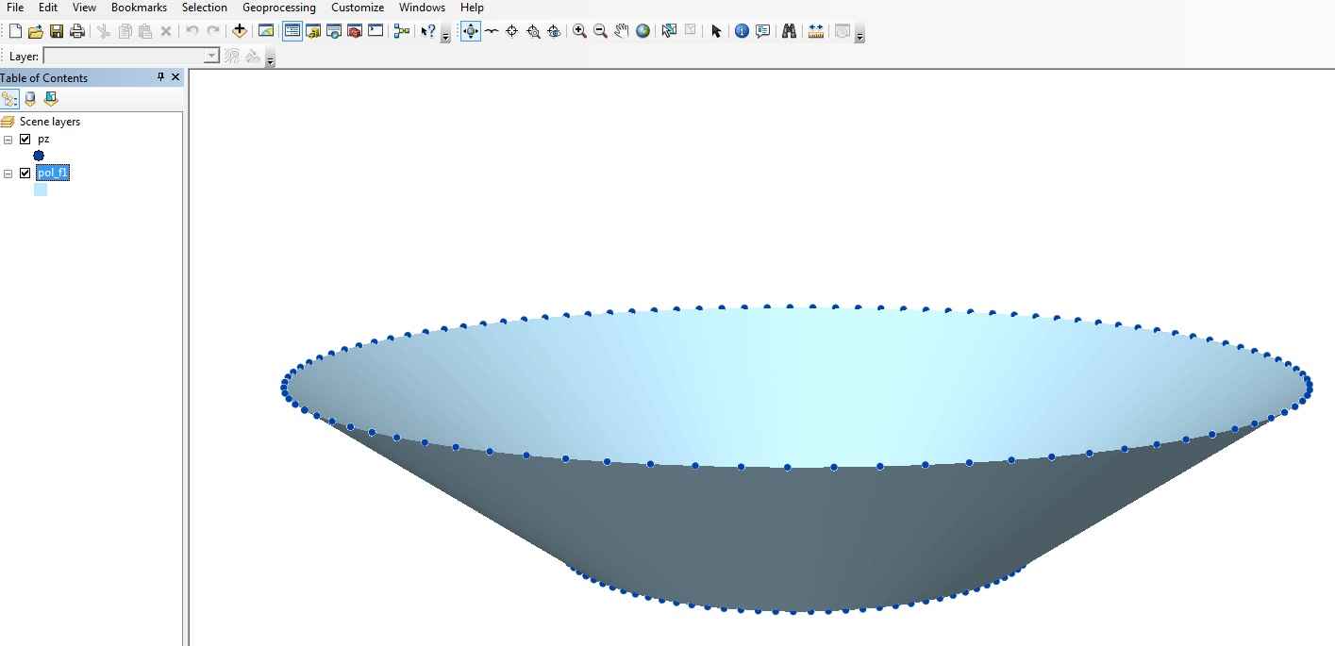Select the pol_f1 layer name
This screenshot has width=1335, height=646.
tap(53, 173)
